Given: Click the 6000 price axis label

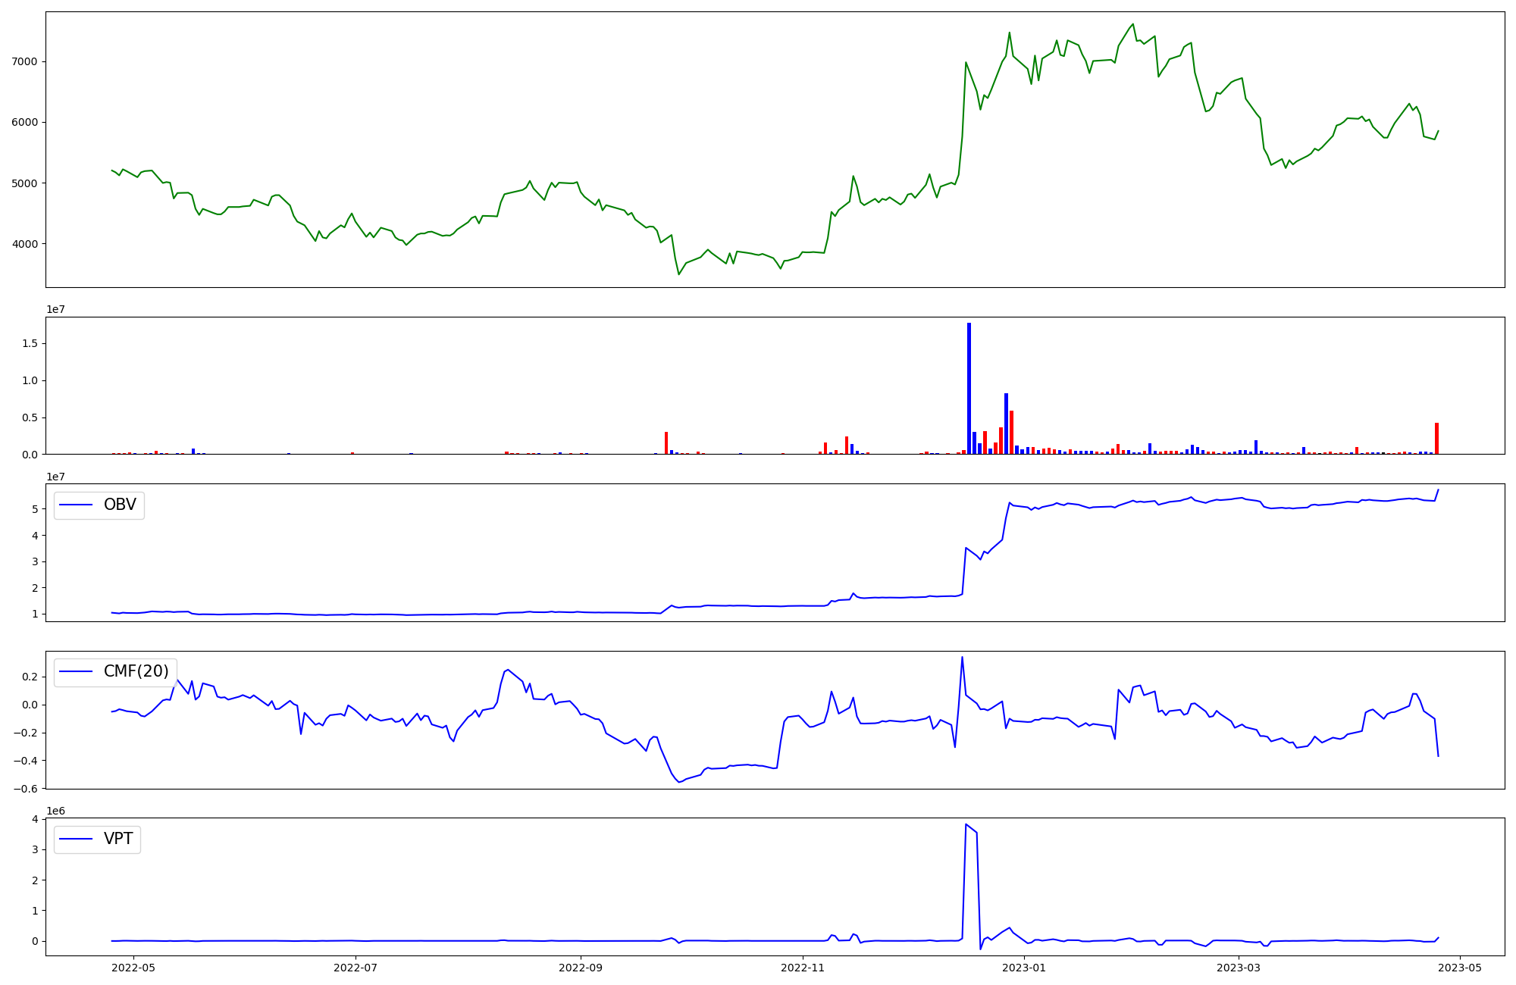Looking at the screenshot, I should (x=24, y=123).
